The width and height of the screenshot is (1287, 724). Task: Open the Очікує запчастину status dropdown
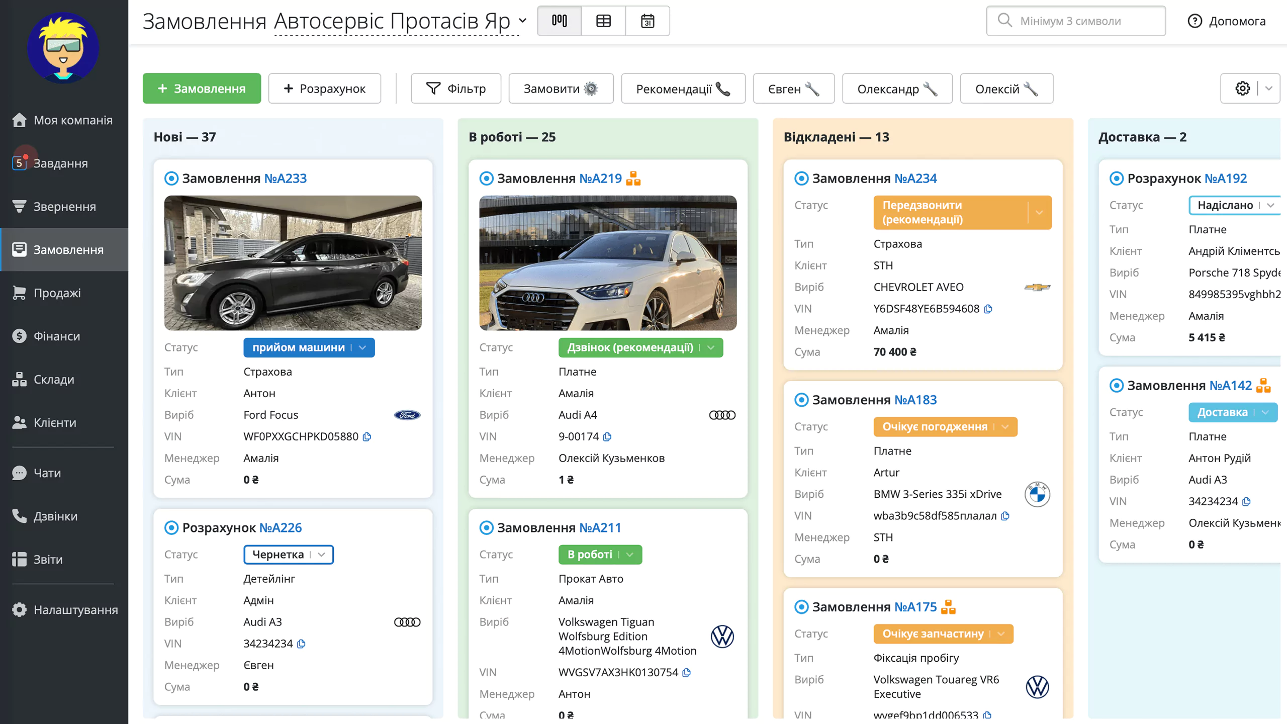click(944, 634)
